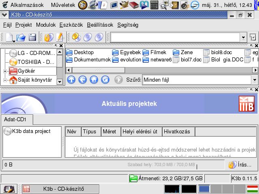Open the Szűrő file filter dropdown
Viewport: 259px width, 194px height.
pos(254,80)
